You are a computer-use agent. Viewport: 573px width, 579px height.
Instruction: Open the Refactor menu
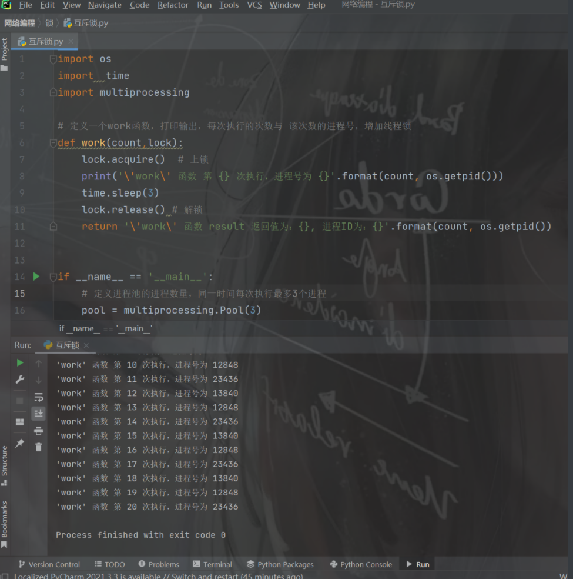point(173,5)
